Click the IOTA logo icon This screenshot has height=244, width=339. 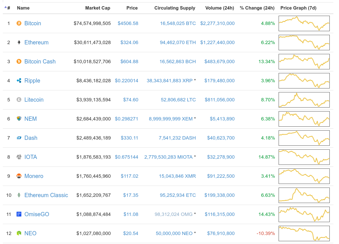click(x=19, y=157)
